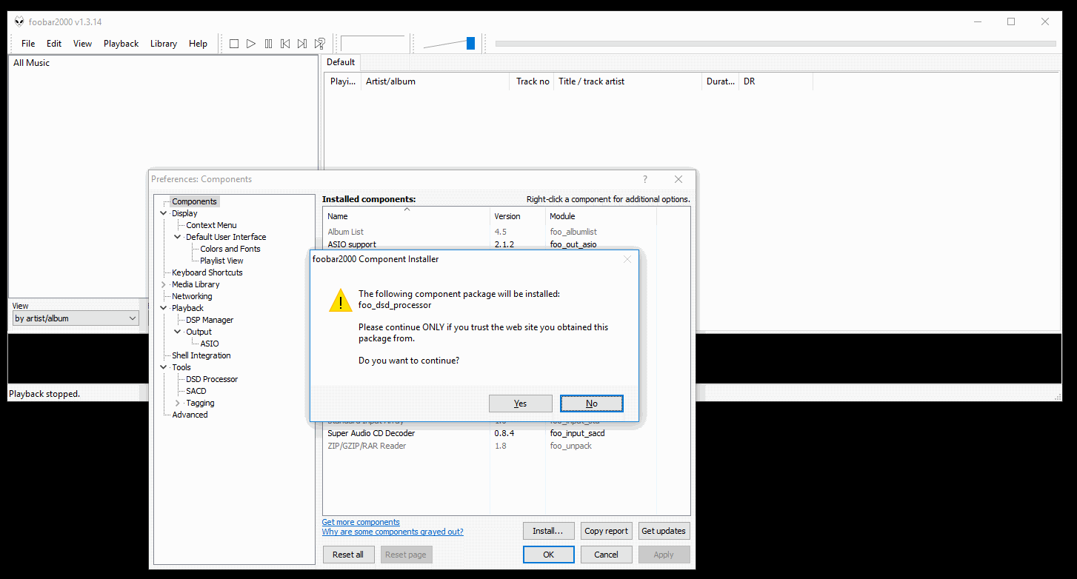Click the Pause button in toolbar
The height and width of the screenshot is (579, 1077).
[x=268, y=44]
